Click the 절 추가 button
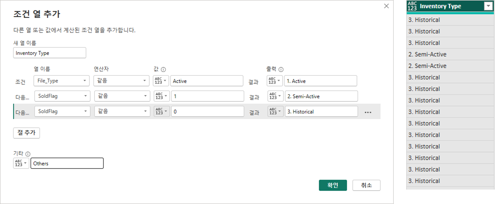 pyautogui.click(x=27, y=133)
